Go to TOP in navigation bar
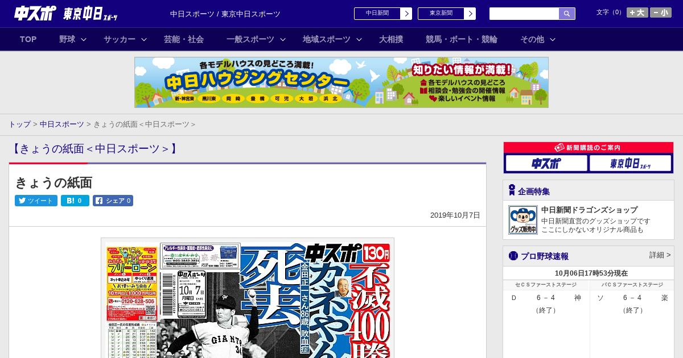683x358 pixels. coord(28,39)
